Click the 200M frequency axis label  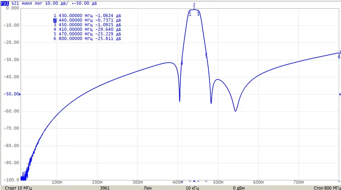pyautogui.click(x=97, y=182)
